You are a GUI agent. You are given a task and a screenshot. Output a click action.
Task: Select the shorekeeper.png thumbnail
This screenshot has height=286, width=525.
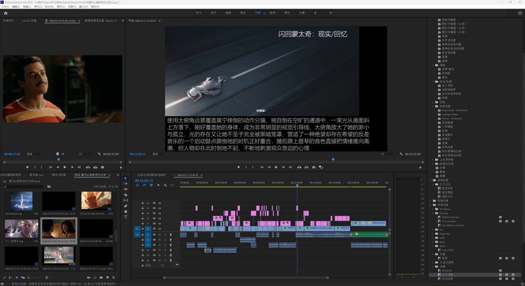coord(21,201)
